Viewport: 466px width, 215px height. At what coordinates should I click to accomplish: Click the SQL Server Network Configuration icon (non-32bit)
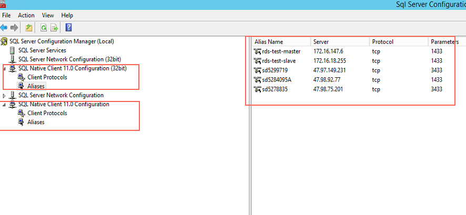pos(13,95)
